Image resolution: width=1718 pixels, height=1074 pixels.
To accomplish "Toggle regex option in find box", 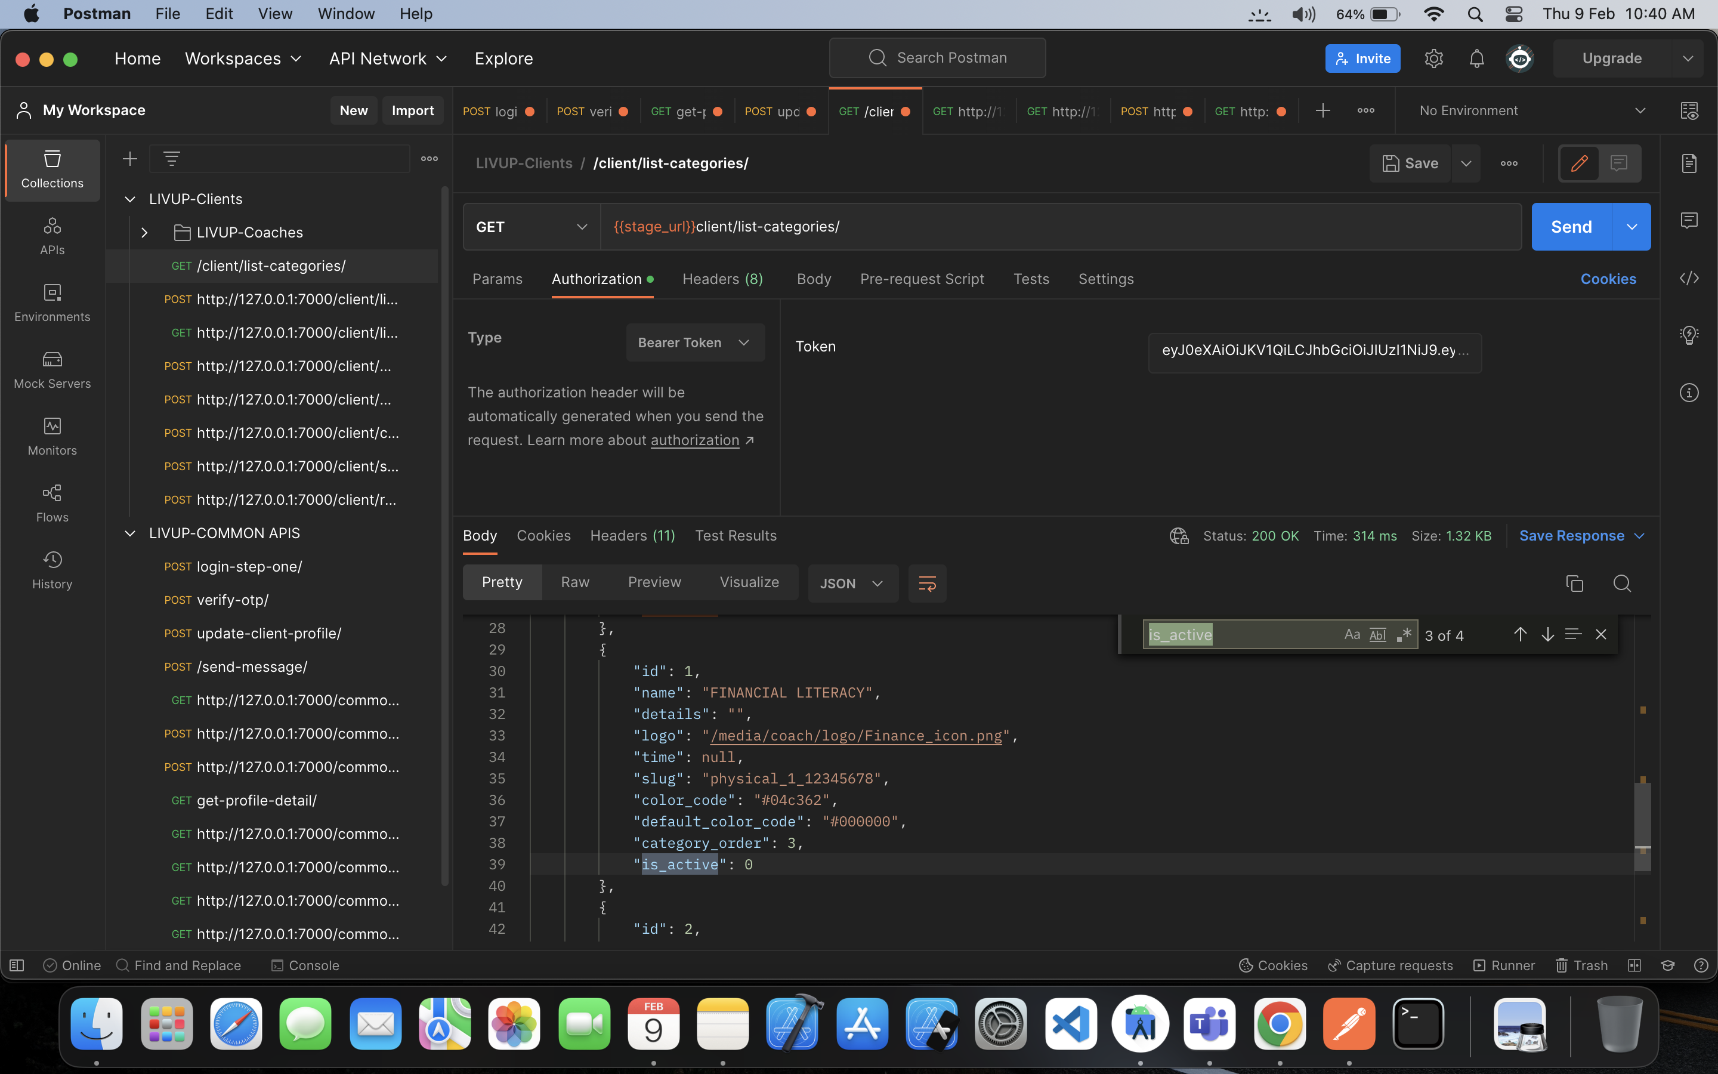I will click(1404, 634).
